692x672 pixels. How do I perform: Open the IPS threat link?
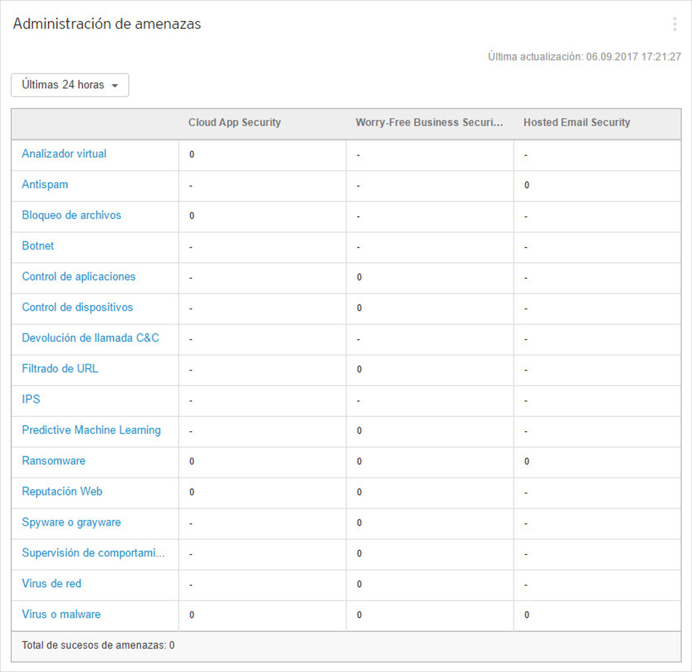pyautogui.click(x=31, y=399)
